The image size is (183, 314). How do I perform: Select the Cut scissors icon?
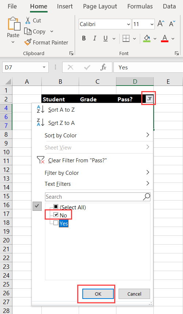pos(28,21)
